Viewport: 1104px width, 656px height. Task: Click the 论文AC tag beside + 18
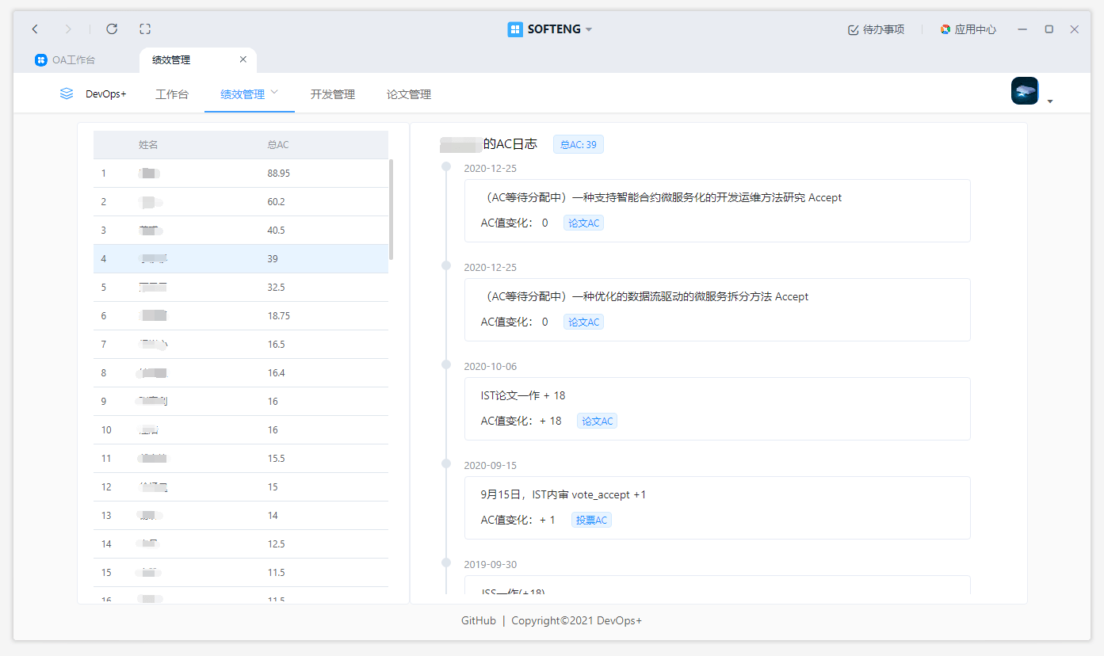(597, 421)
